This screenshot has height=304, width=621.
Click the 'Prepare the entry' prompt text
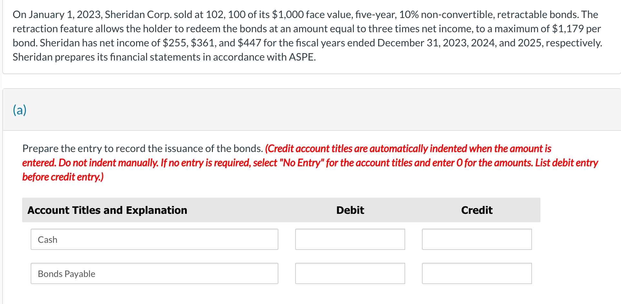tap(142, 148)
